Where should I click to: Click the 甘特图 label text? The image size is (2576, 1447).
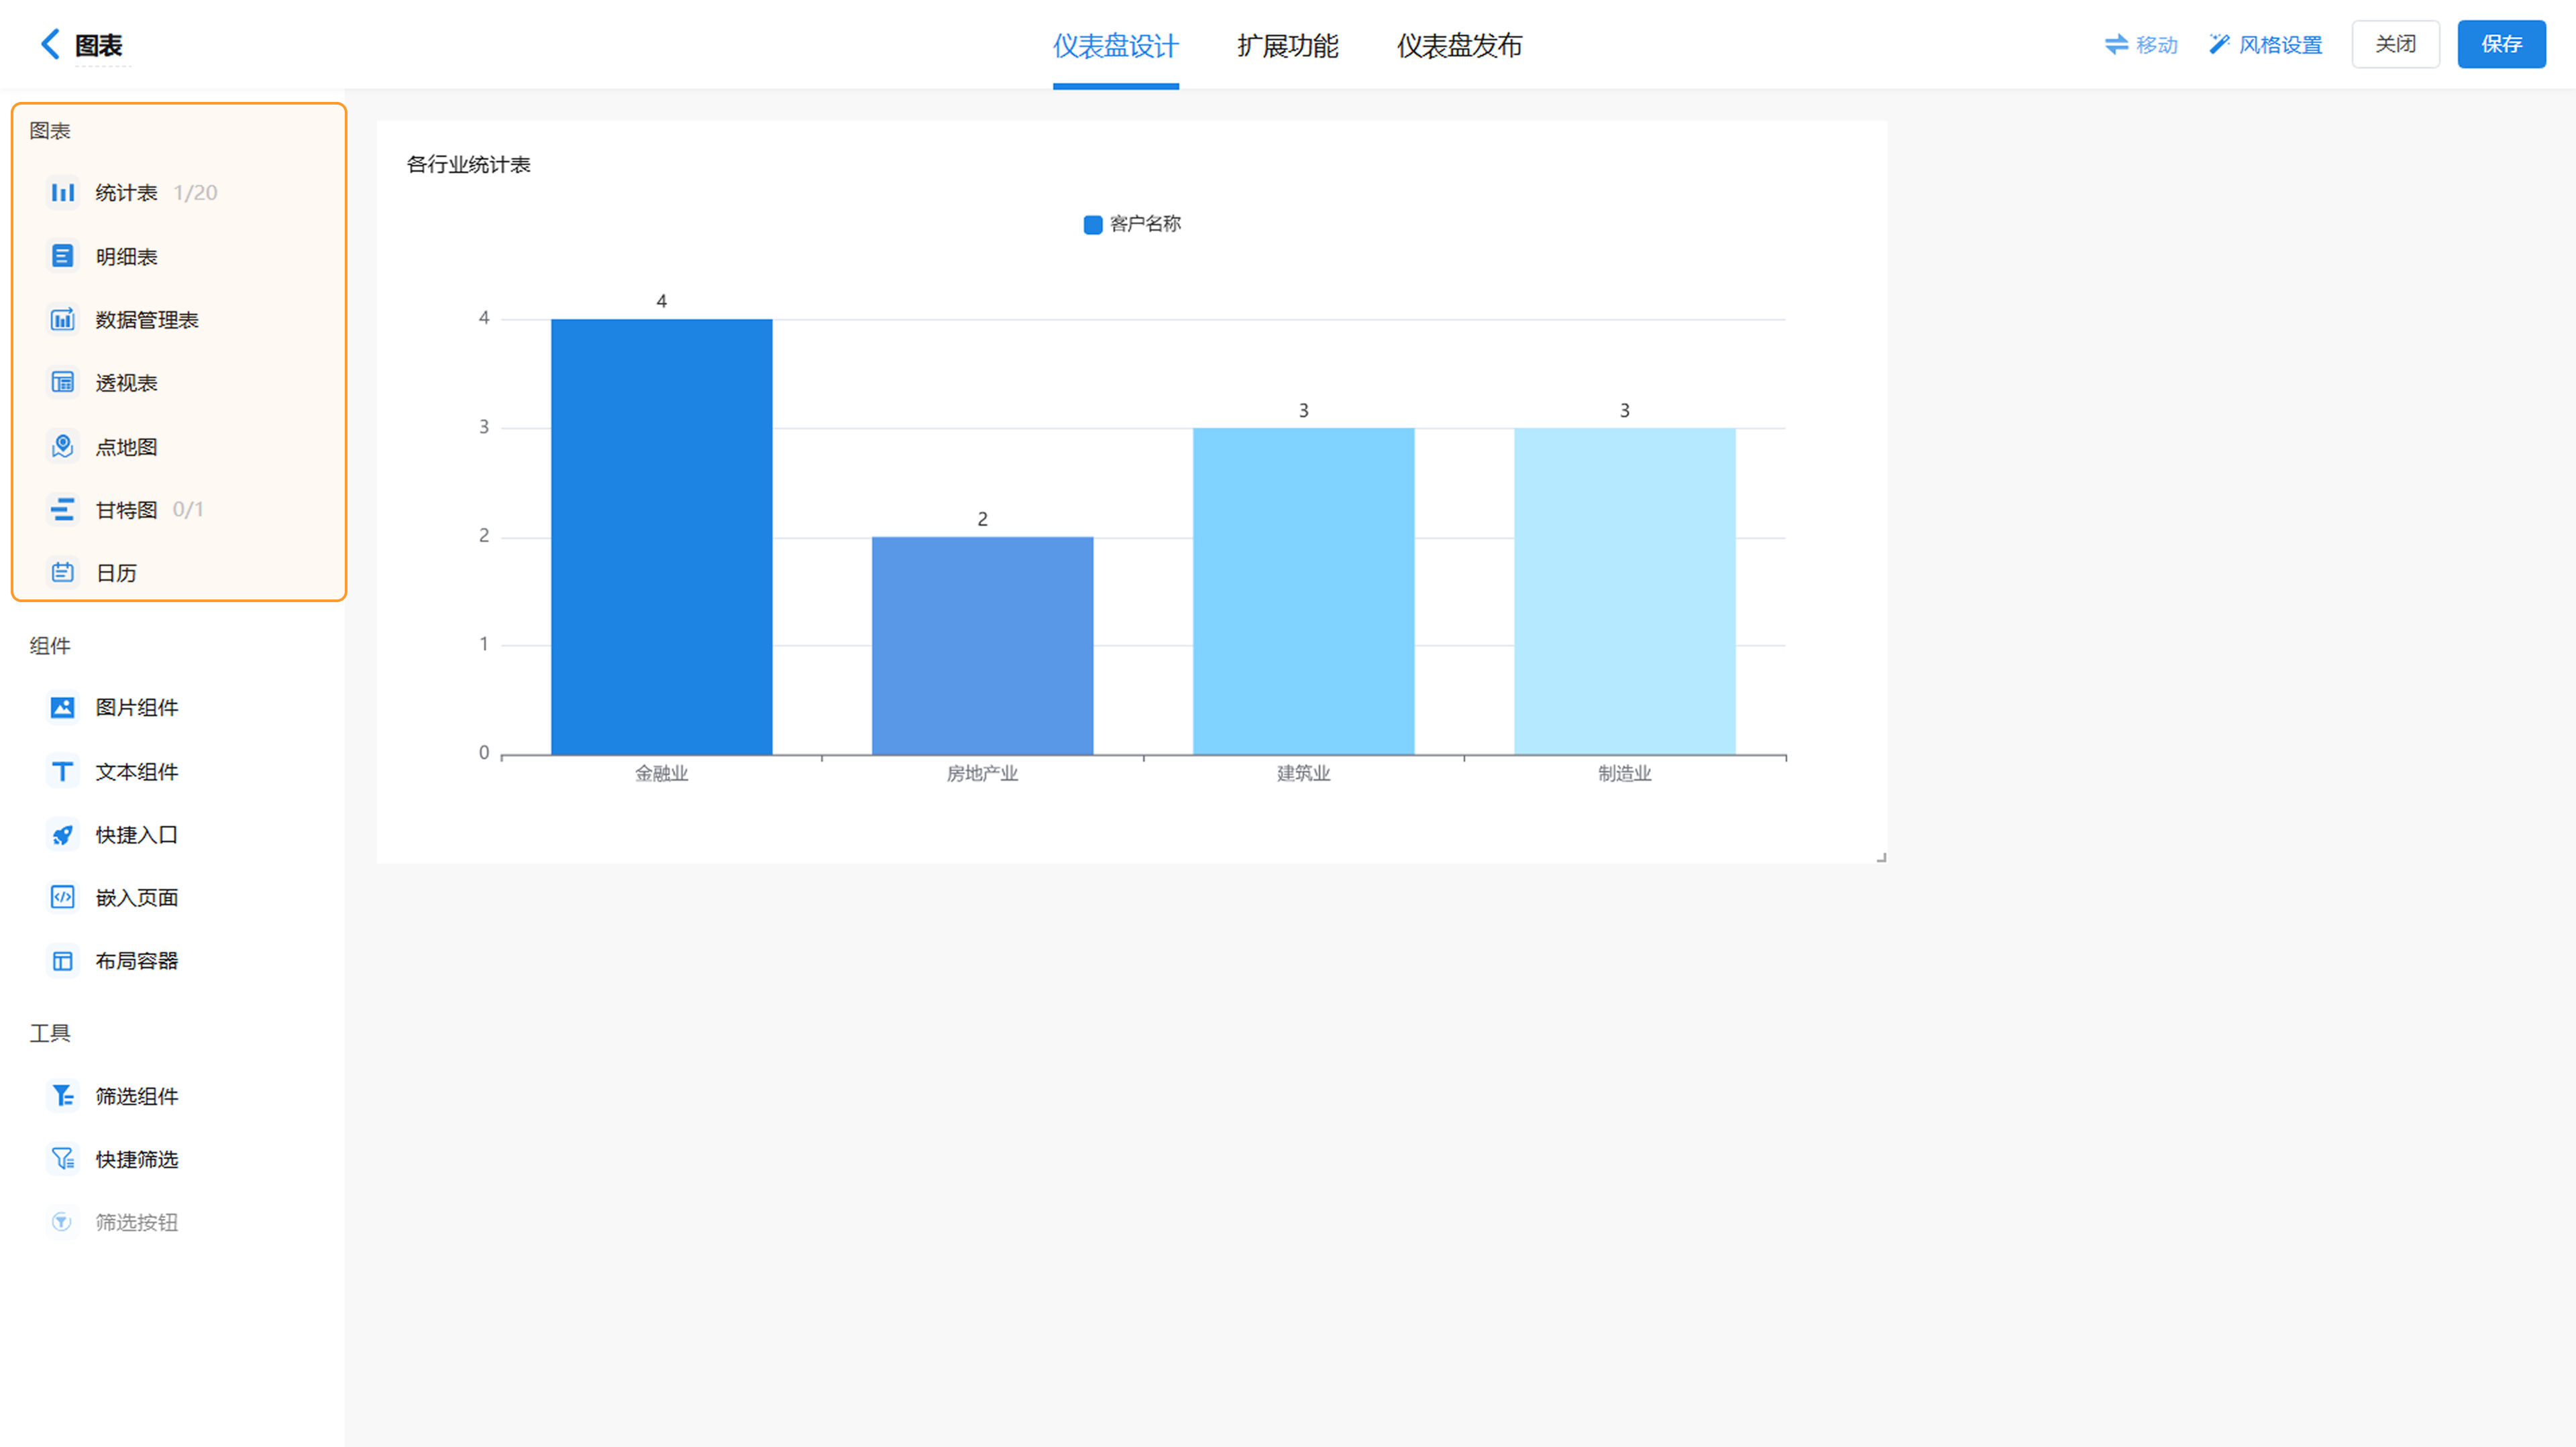[x=126, y=510]
